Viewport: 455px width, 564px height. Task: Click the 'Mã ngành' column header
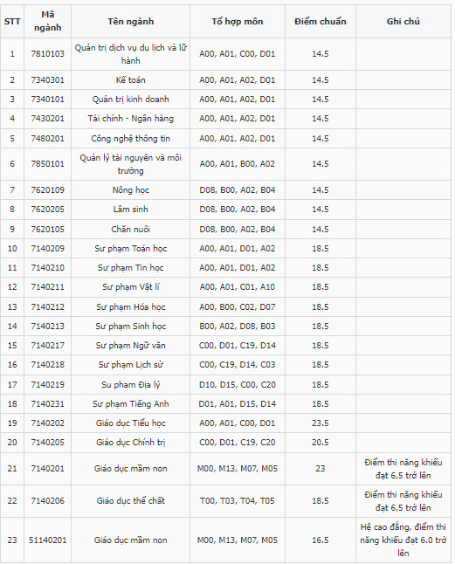tap(47, 21)
